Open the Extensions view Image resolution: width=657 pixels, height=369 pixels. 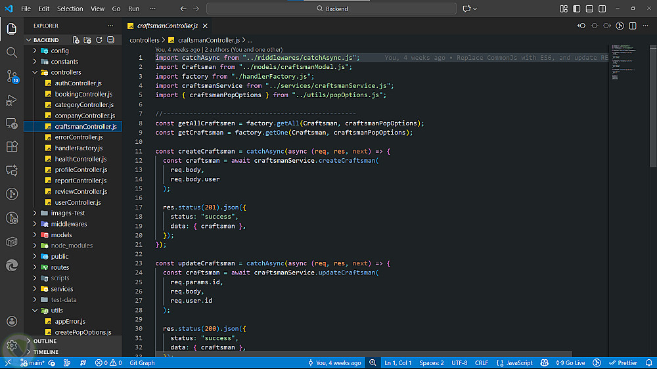pos(11,146)
